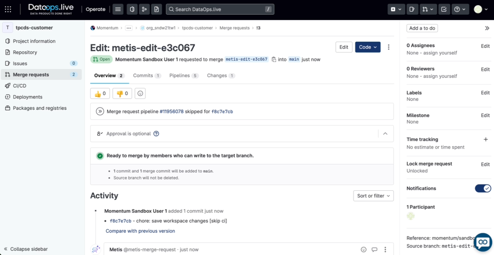Viewport: 494px width, 255px height.
Task: Open Repository in sidebar
Action: (x=41, y=52)
